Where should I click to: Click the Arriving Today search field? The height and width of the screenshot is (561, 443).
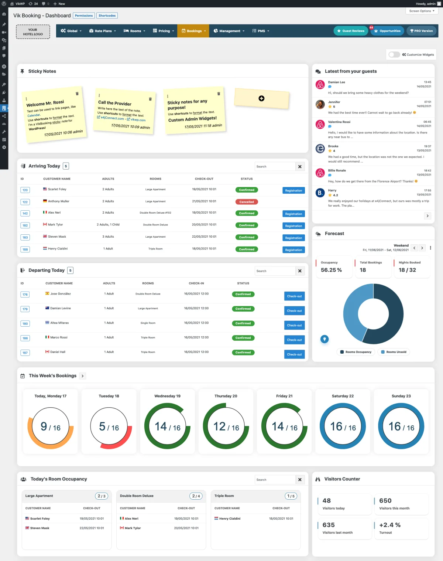(275, 167)
